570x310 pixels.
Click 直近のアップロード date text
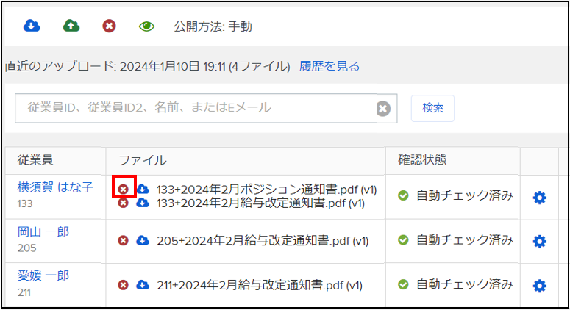tap(148, 66)
